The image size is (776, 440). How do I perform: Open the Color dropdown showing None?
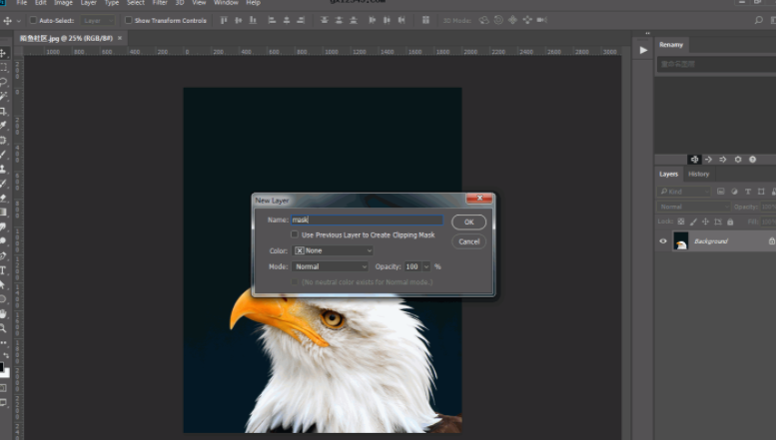pyautogui.click(x=333, y=250)
